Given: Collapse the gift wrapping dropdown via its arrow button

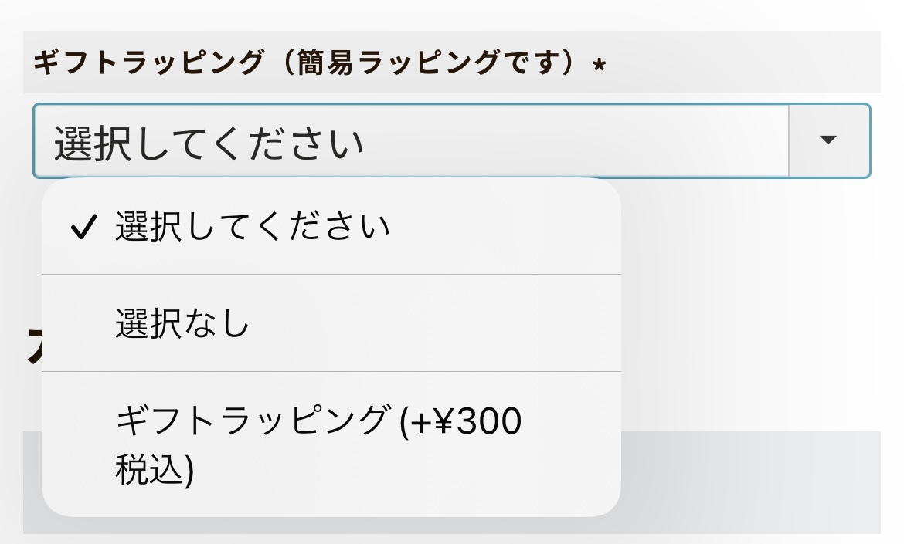Looking at the screenshot, I should (x=829, y=141).
